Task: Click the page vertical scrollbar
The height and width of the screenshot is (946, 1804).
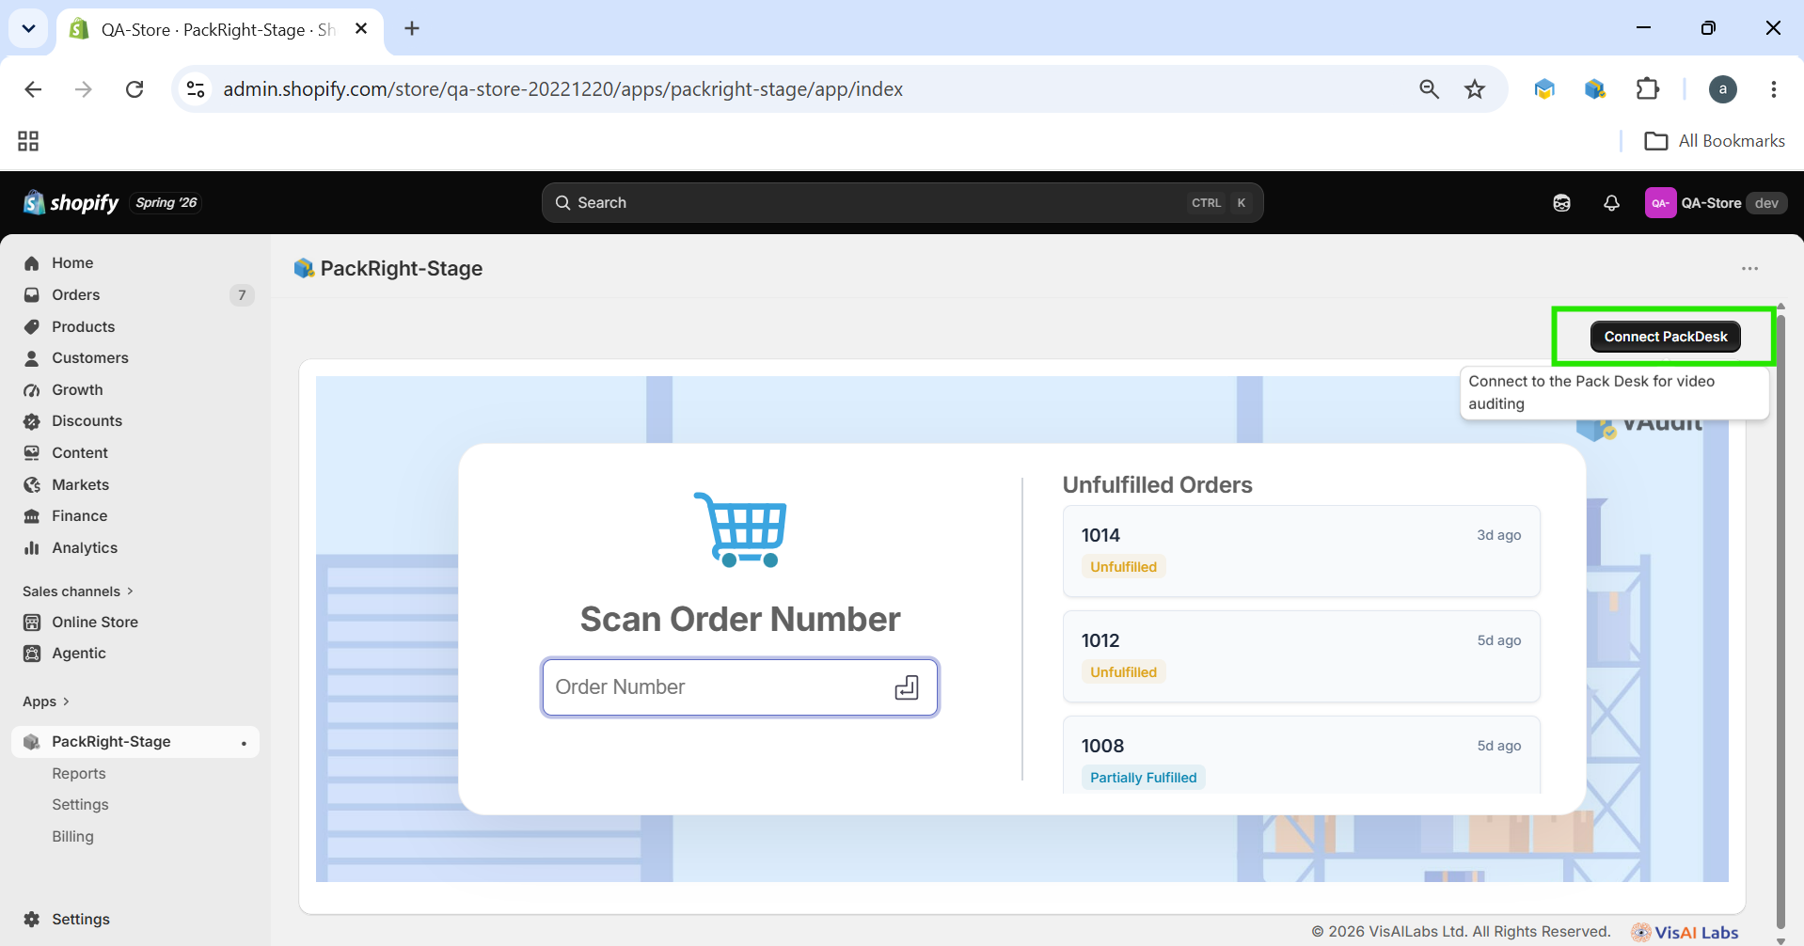Action: [1780, 621]
